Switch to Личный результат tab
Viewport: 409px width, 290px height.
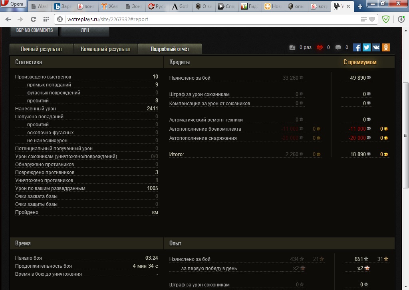click(41, 49)
